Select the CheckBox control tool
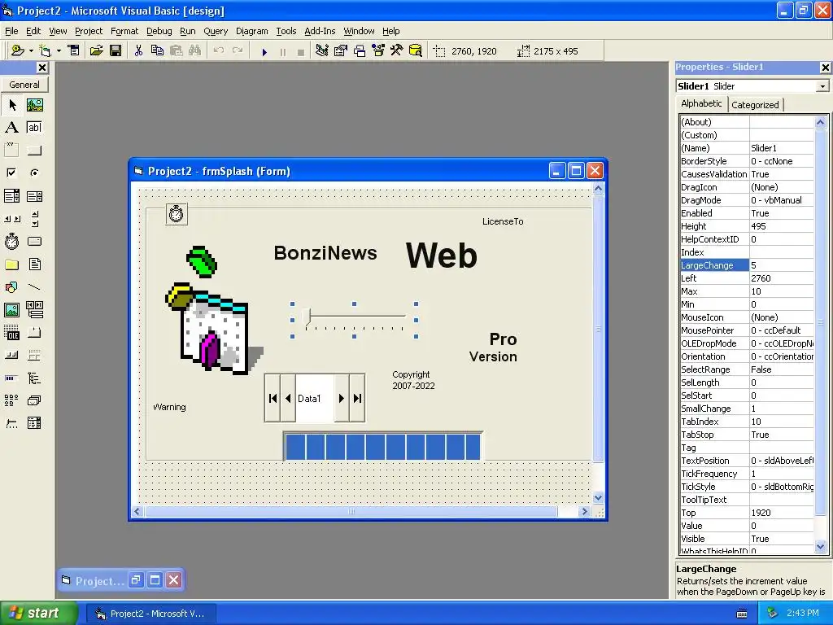The height and width of the screenshot is (625, 833). pos(12,173)
